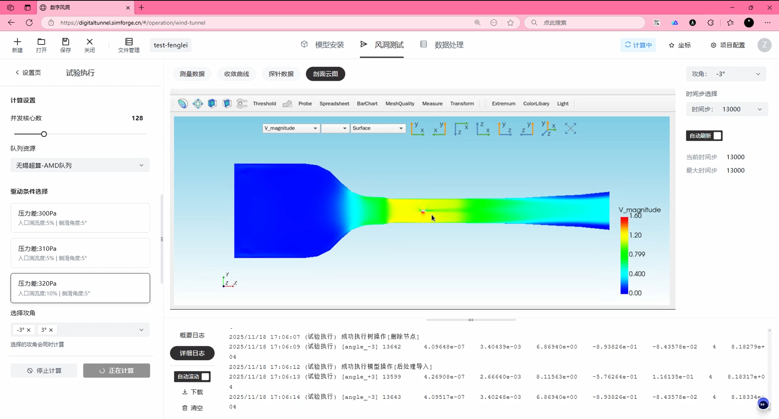Click the 保存 save icon
The height and width of the screenshot is (419, 779).
click(x=66, y=45)
